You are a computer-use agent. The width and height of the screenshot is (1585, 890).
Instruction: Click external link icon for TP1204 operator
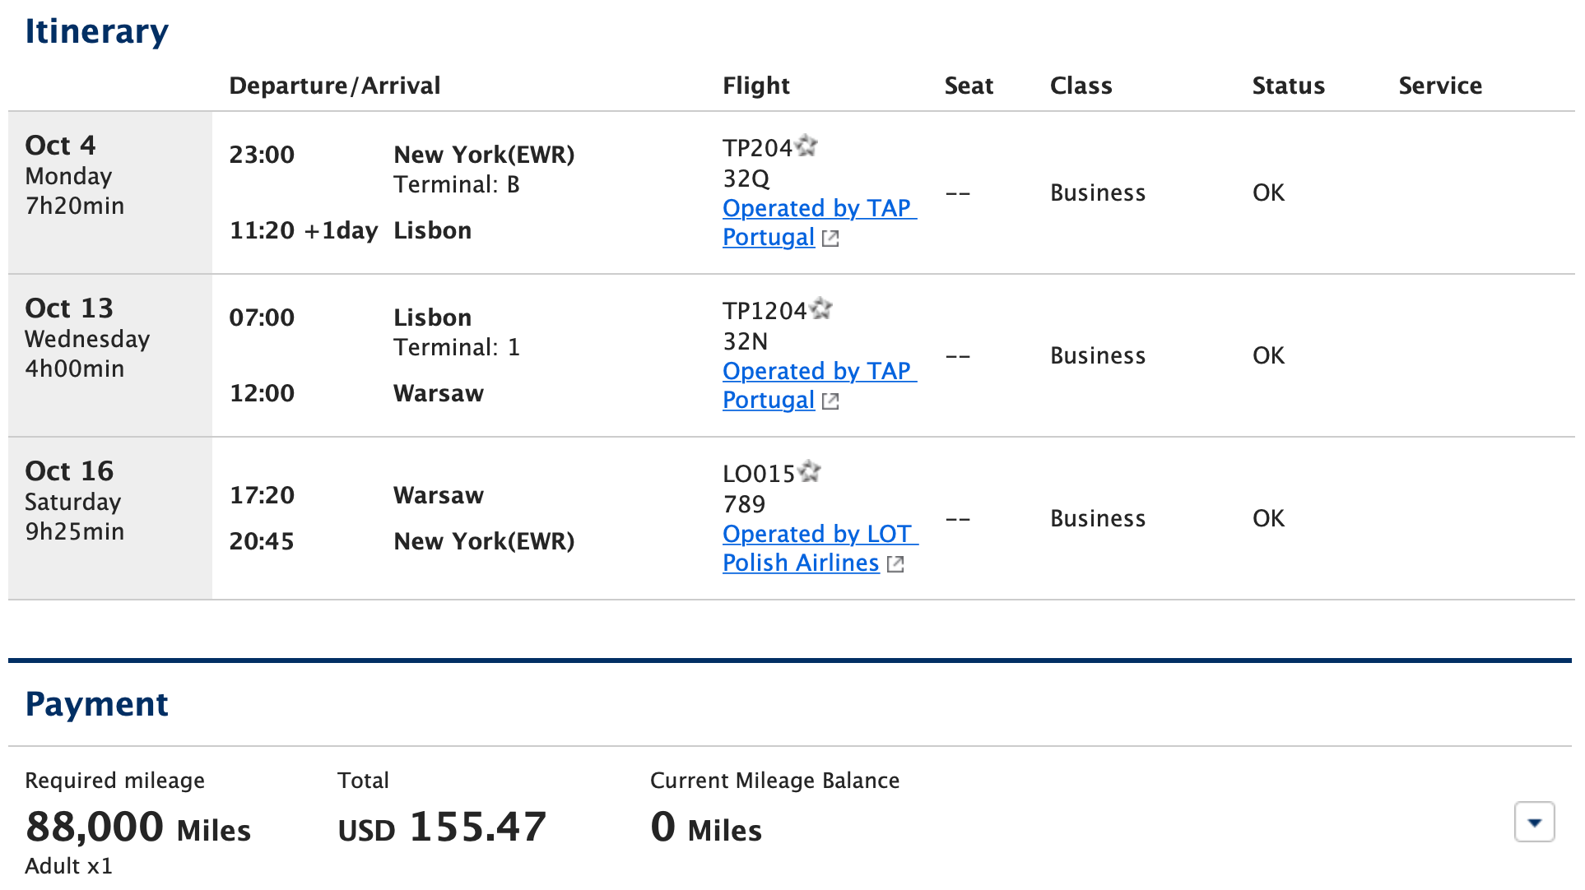click(x=830, y=401)
